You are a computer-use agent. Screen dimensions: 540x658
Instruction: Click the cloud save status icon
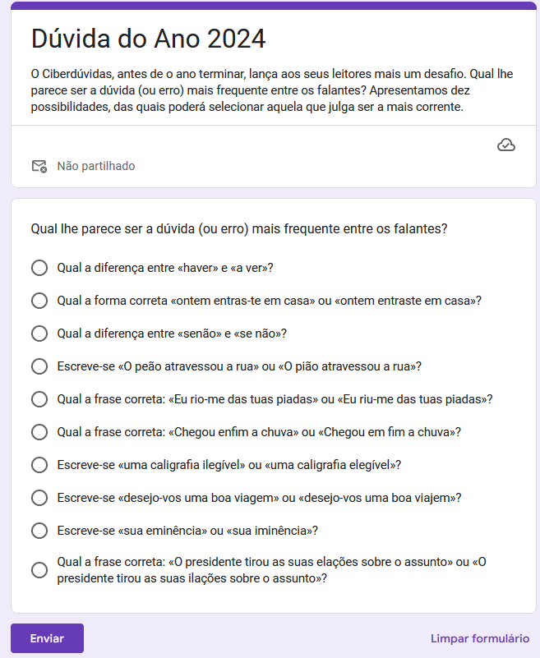coord(506,145)
